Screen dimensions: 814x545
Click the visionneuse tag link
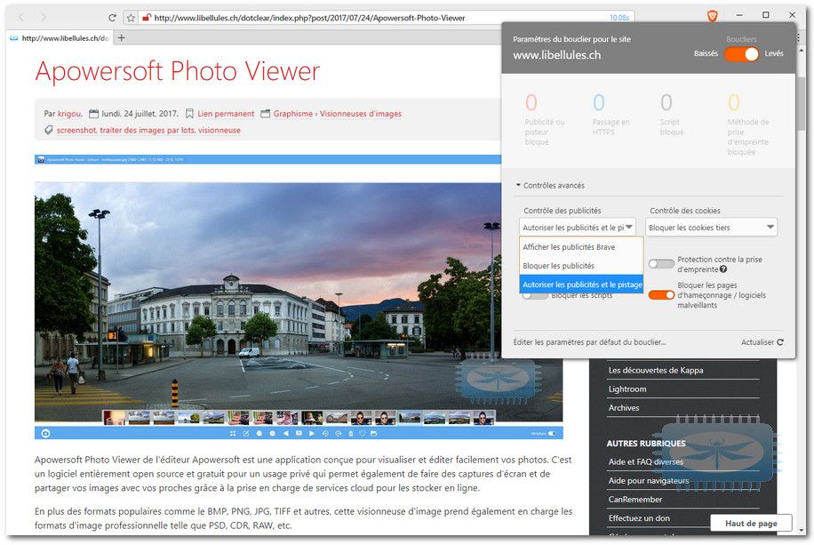click(219, 130)
